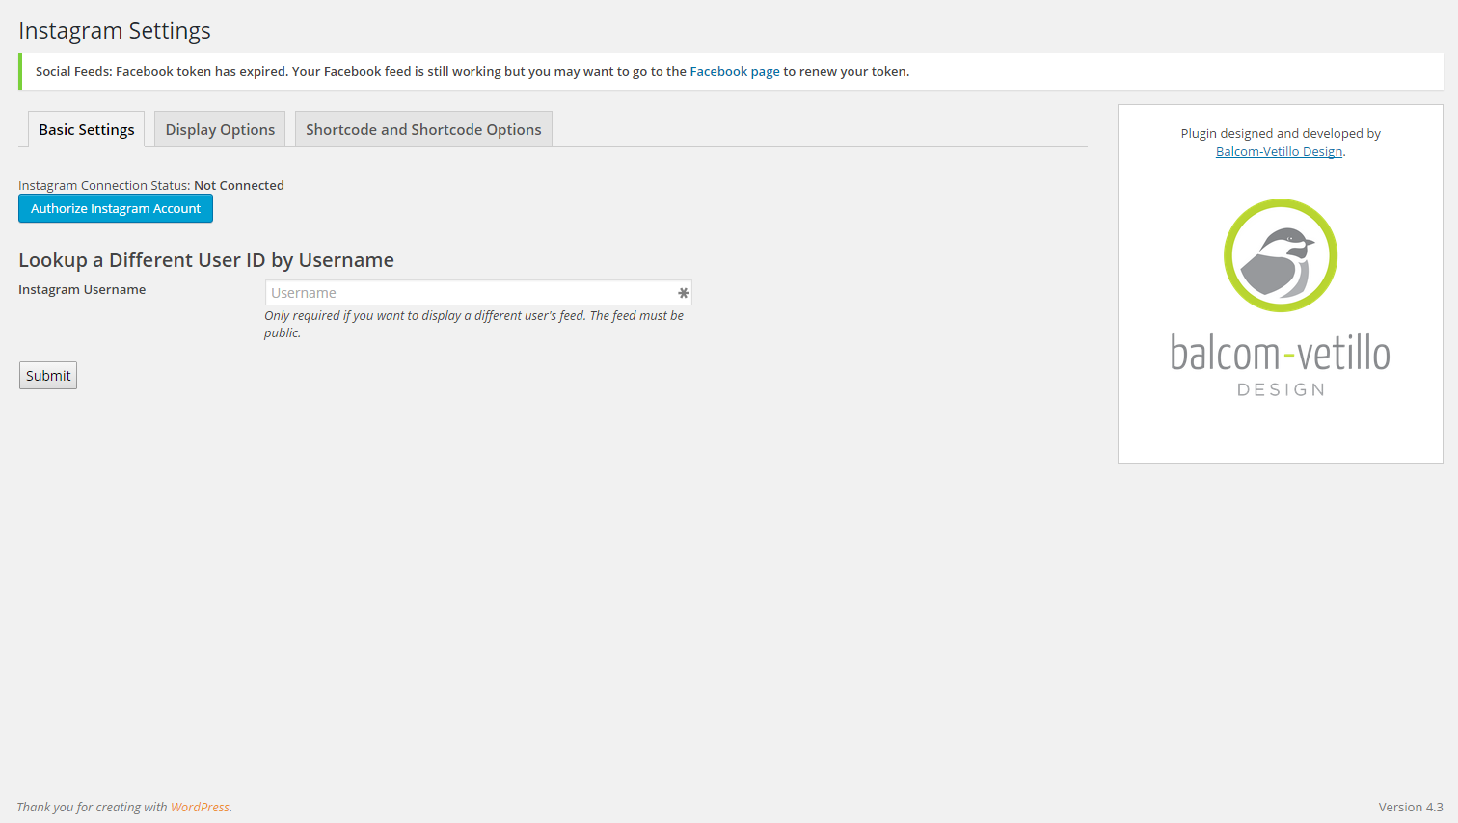1458x823 pixels.
Task: Click the asterisk icon in the Username field
Action: pos(683,293)
